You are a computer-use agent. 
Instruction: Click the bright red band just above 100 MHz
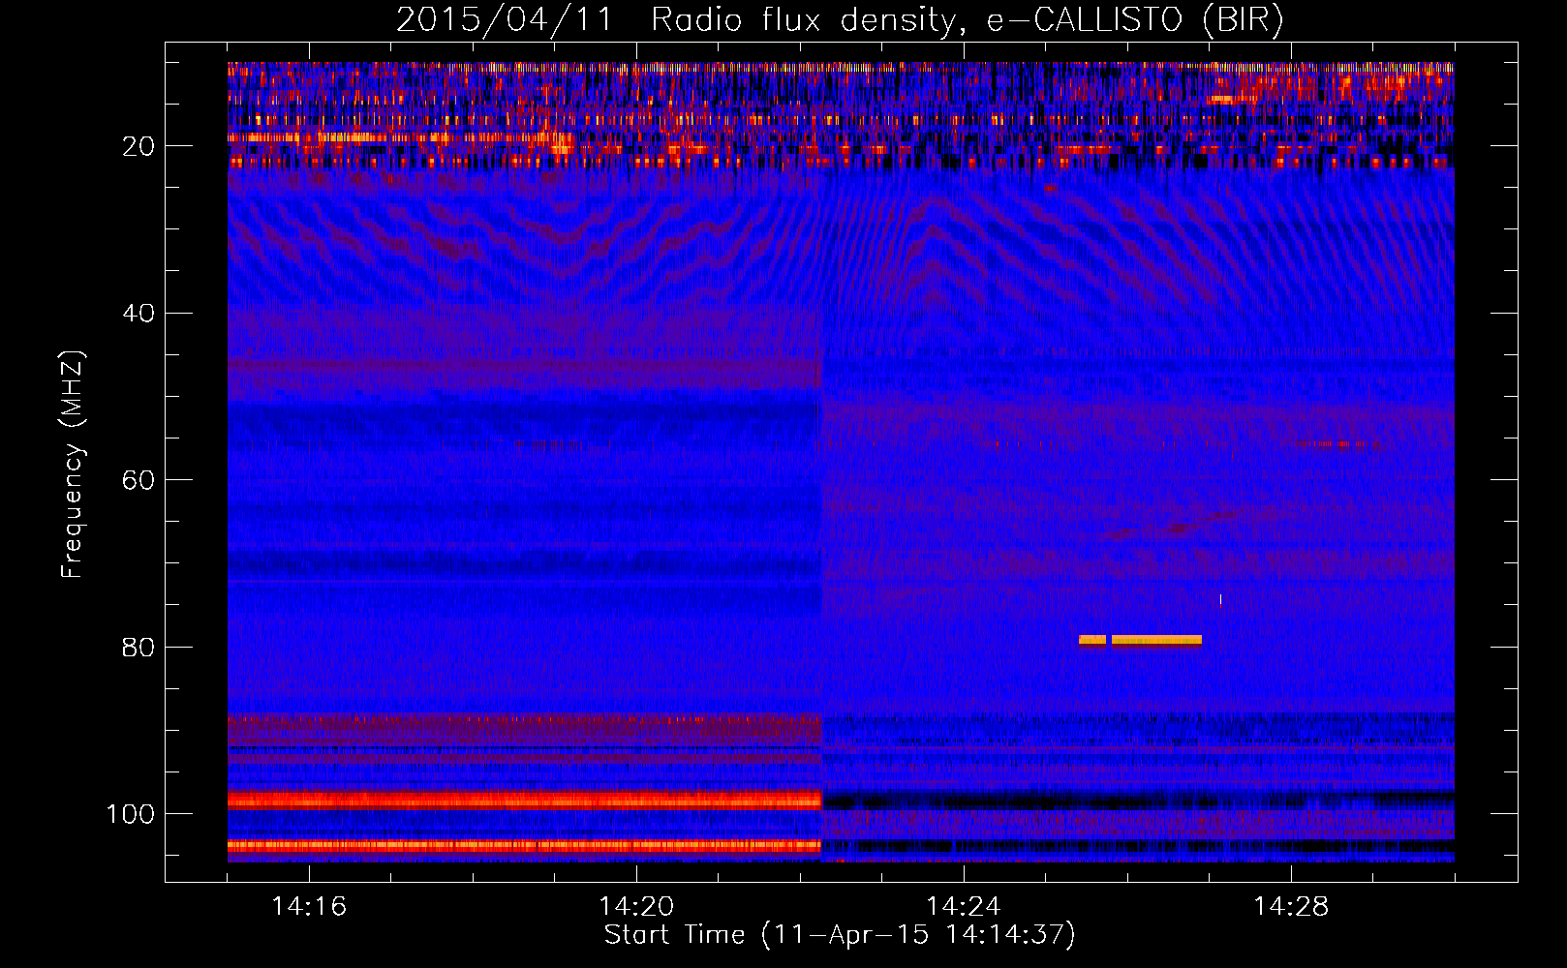click(524, 800)
